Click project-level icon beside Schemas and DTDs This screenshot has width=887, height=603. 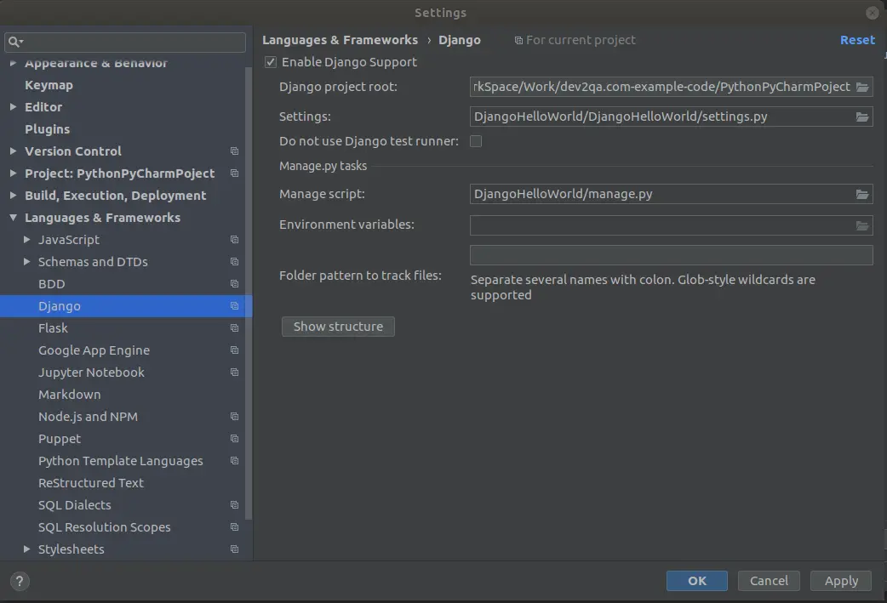point(234,262)
